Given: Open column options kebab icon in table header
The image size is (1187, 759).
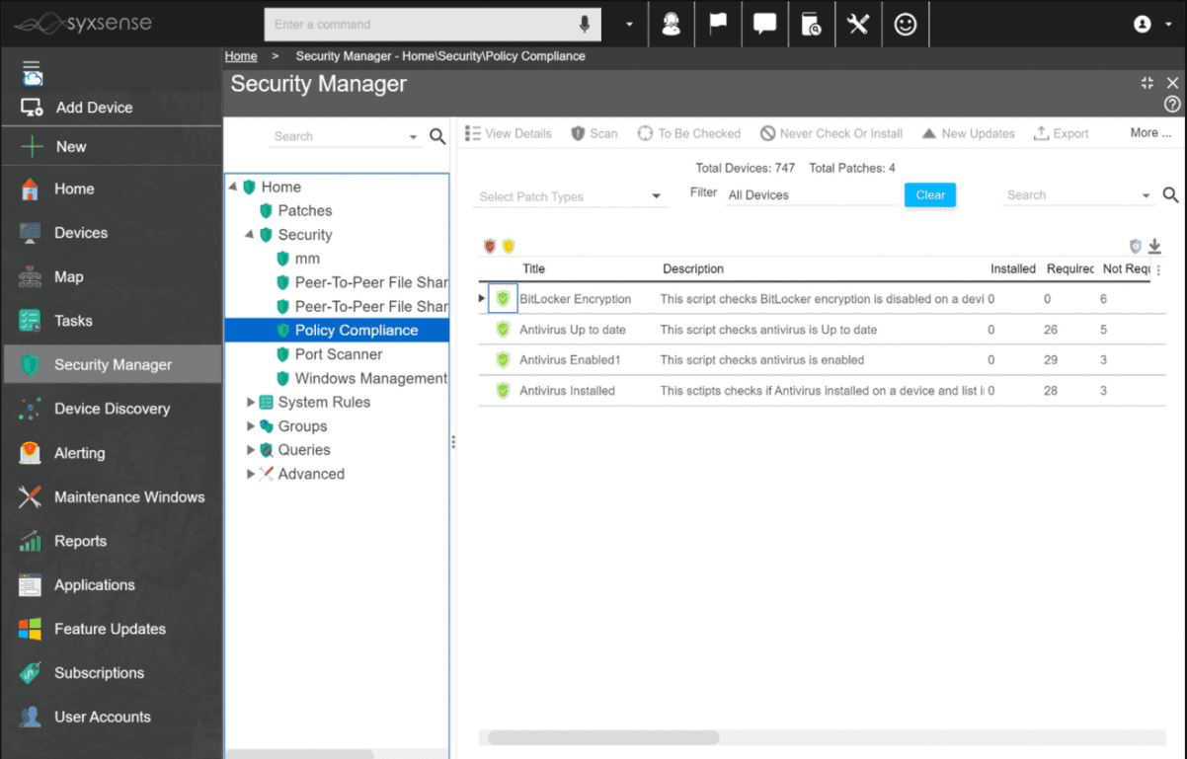Looking at the screenshot, I should [x=1158, y=269].
